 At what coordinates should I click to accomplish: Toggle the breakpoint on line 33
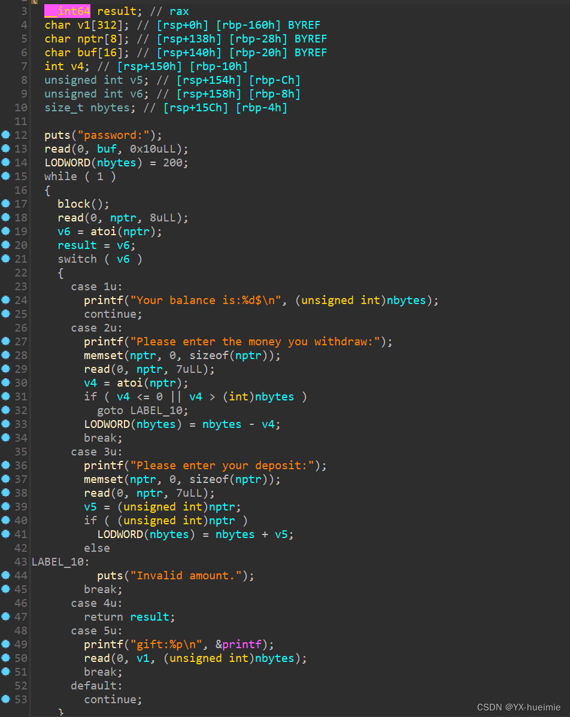[x=5, y=424]
